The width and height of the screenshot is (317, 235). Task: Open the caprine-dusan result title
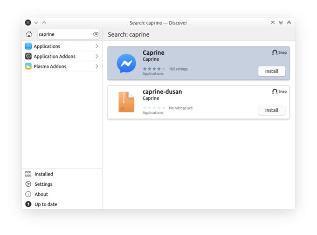pos(162,92)
